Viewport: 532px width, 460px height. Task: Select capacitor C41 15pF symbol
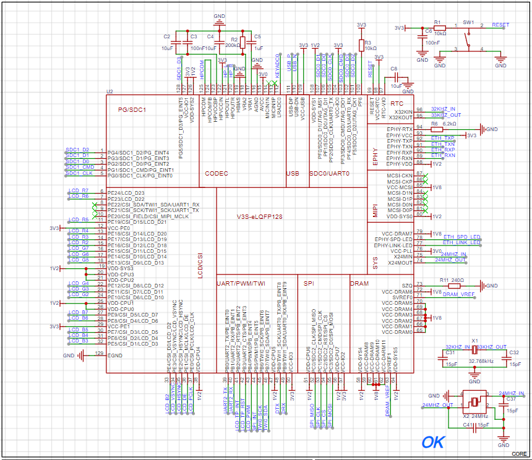(x=475, y=429)
